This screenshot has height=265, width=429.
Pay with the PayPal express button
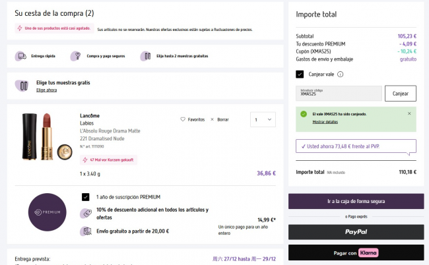356,231
